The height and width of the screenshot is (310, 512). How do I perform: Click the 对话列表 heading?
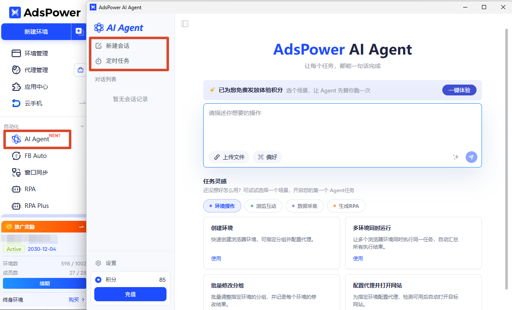click(106, 79)
